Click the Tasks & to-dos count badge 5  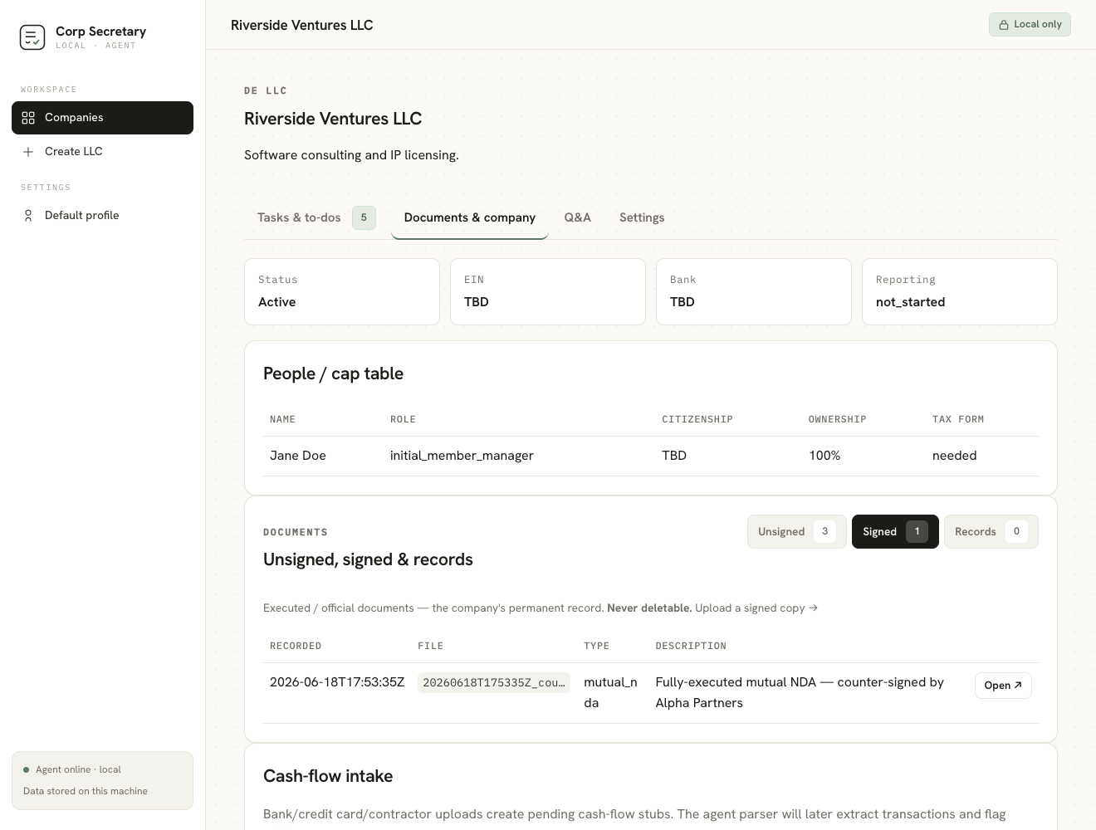[364, 217]
